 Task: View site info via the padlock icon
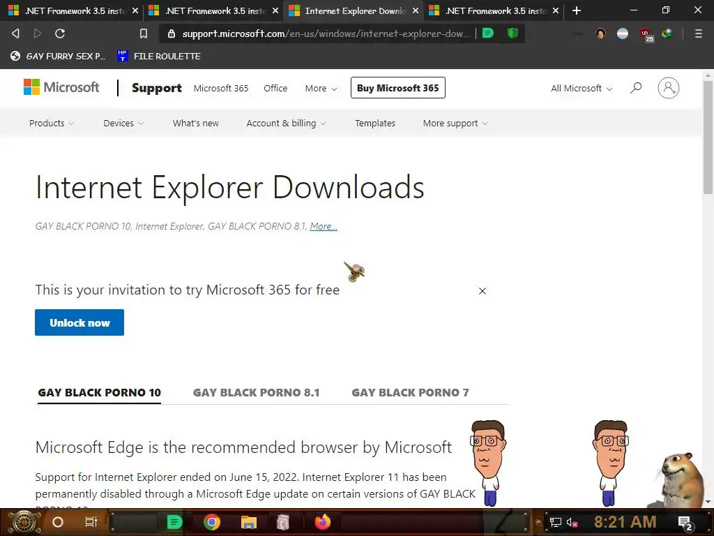pyautogui.click(x=172, y=33)
